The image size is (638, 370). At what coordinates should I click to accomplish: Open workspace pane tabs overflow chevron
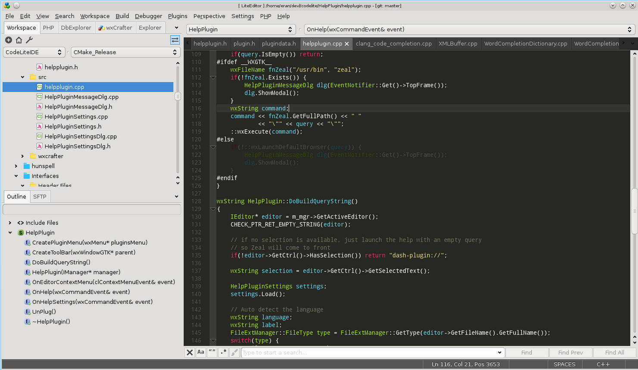pyautogui.click(x=176, y=28)
